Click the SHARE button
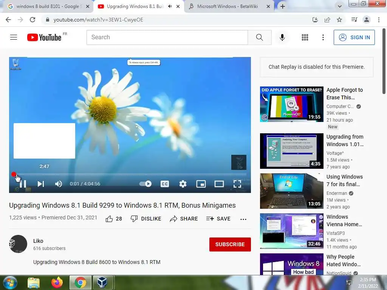 click(184, 219)
